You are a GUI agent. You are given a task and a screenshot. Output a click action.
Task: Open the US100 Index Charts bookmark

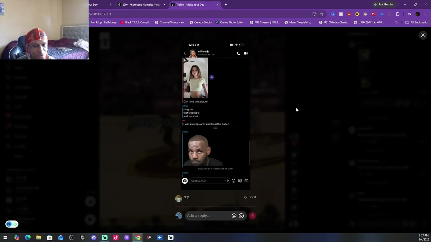pos(334,23)
